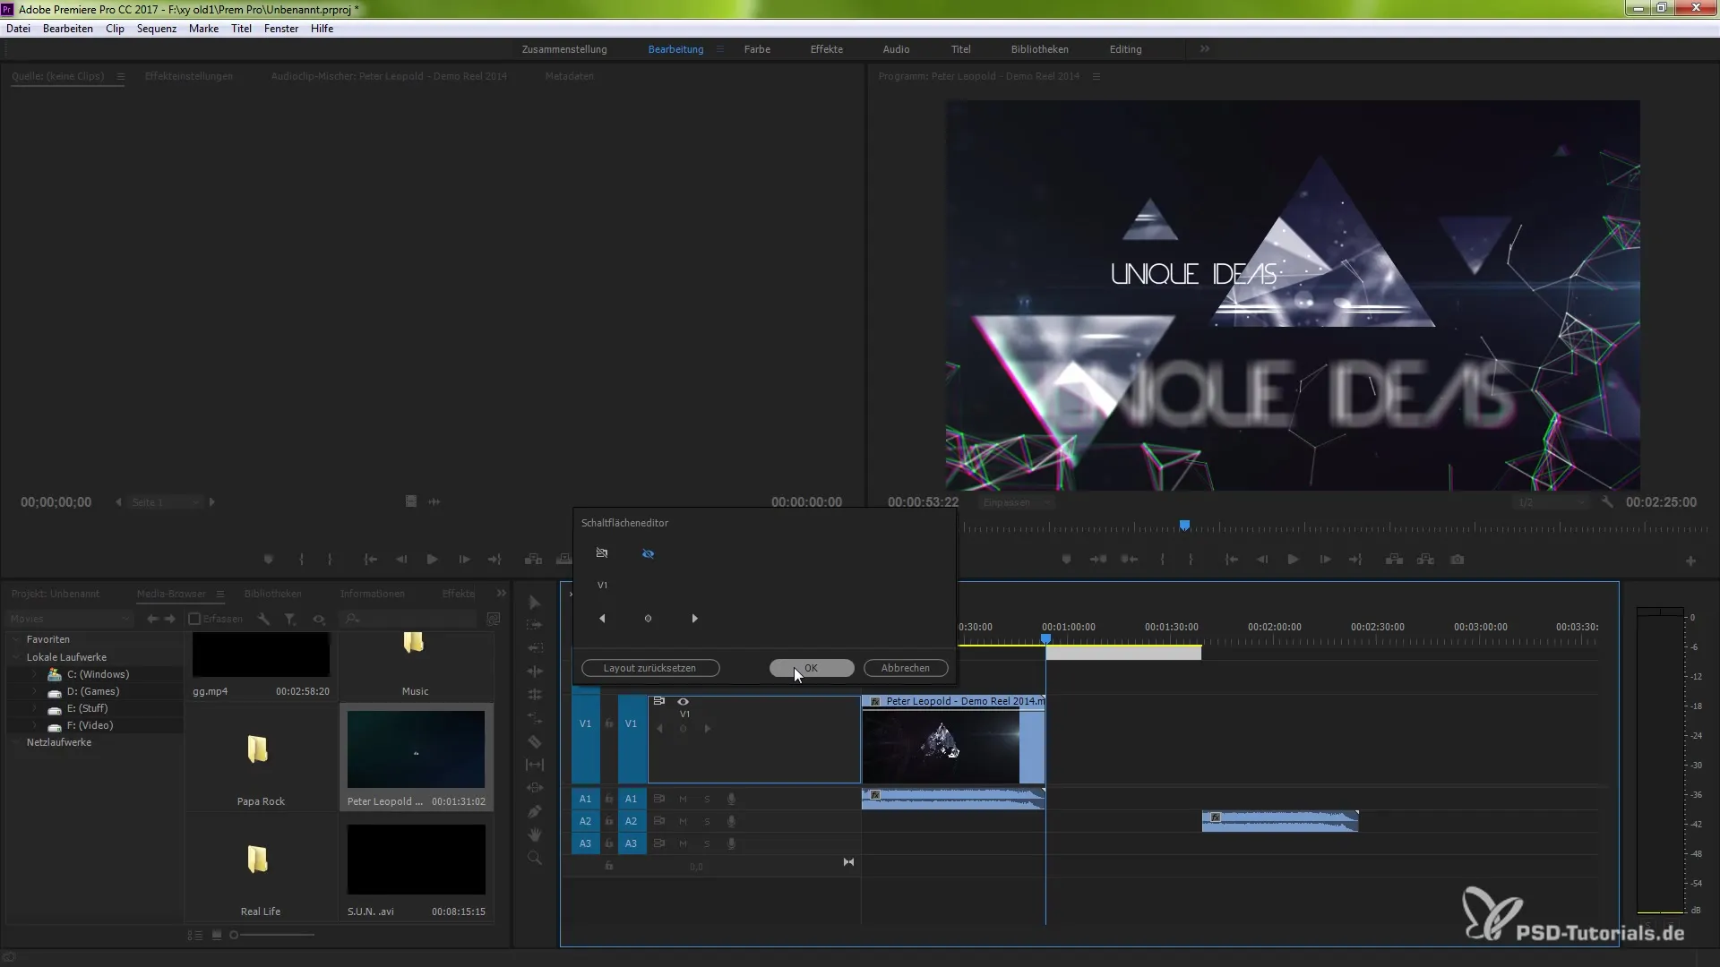Open the Sequenz menu
The width and height of the screenshot is (1720, 967).
pyautogui.click(x=156, y=29)
